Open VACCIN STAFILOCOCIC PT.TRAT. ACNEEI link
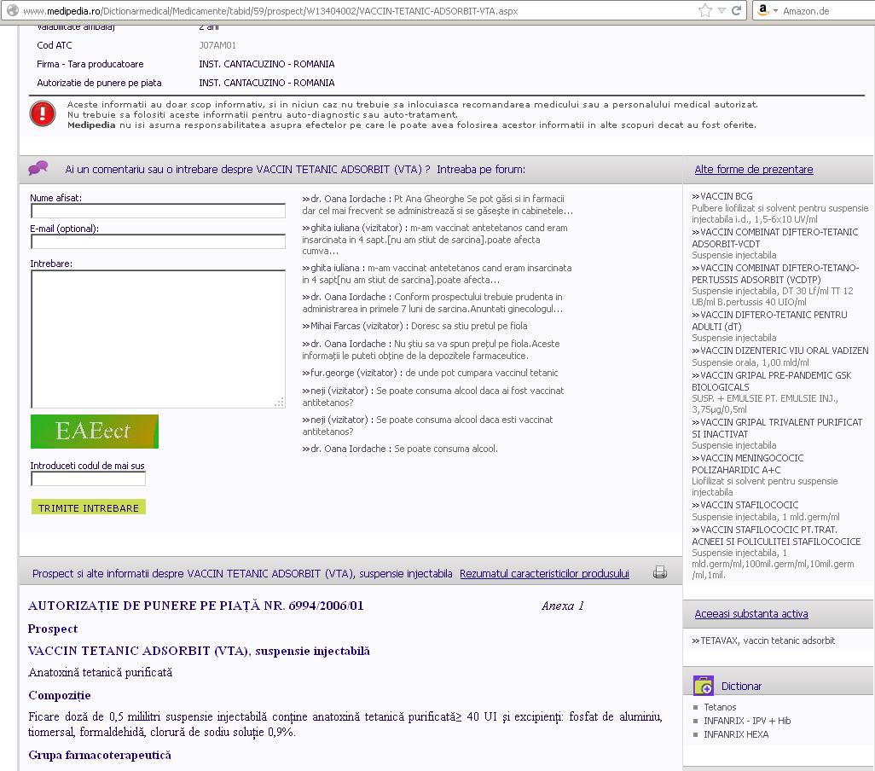Viewport: 875px width, 771px height. (776, 536)
